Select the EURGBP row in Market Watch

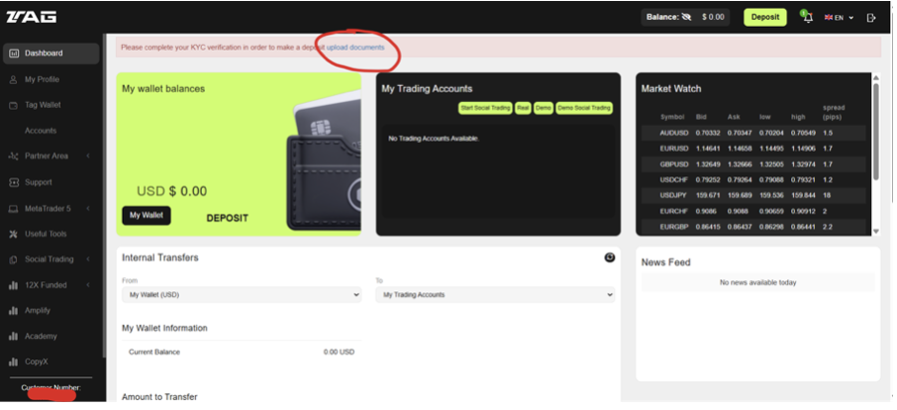point(753,227)
